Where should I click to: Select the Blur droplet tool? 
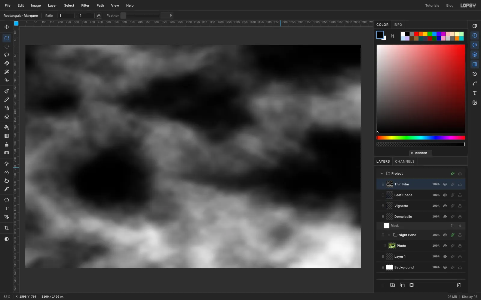click(7, 172)
